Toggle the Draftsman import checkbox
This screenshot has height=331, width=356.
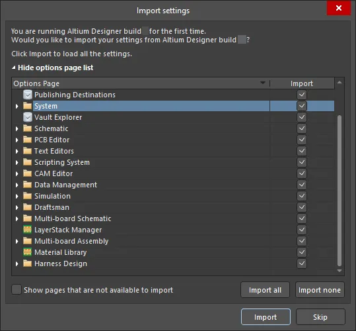[x=302, y=207]
